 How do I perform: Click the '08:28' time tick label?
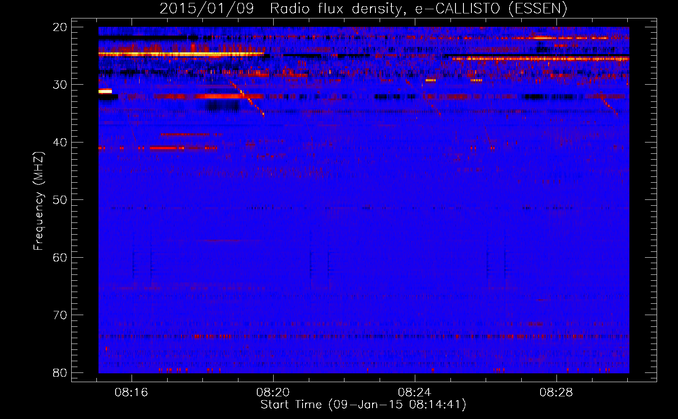click(x=556, y=393)
